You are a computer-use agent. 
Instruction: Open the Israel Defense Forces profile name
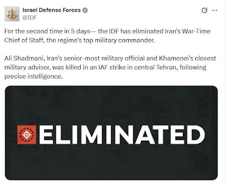pos(52,10)
